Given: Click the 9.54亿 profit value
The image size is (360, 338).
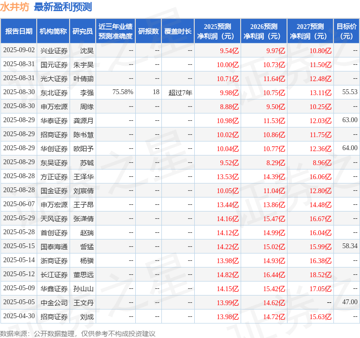Looking at the screenshot, I should (230, 51).
